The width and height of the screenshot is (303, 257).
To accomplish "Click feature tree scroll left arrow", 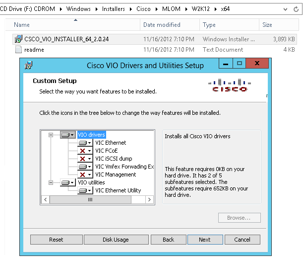I will pos(46,199).
